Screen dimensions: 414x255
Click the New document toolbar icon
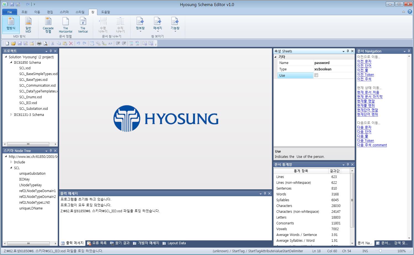[7, 43]
